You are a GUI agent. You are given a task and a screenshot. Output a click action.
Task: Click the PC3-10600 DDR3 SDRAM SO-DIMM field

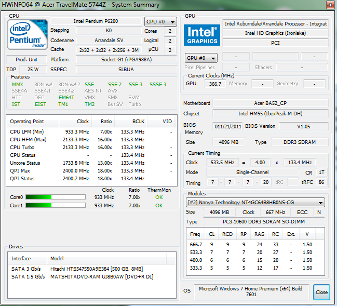(264, 222)
